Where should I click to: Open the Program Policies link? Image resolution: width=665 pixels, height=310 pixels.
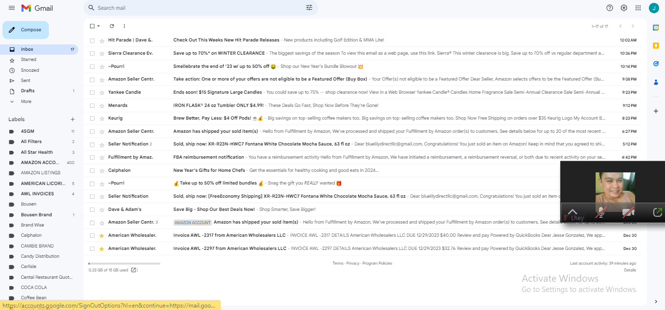(377, 263)
